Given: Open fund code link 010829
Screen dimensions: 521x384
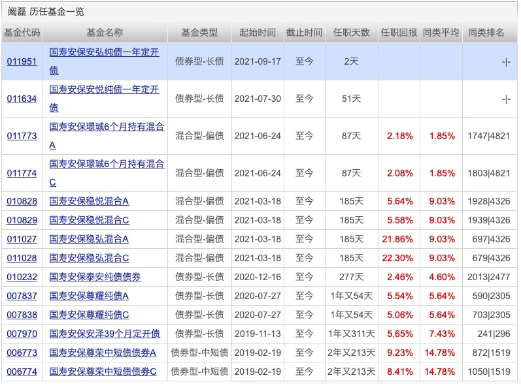Looking at the screenshot, I should 22,220.
